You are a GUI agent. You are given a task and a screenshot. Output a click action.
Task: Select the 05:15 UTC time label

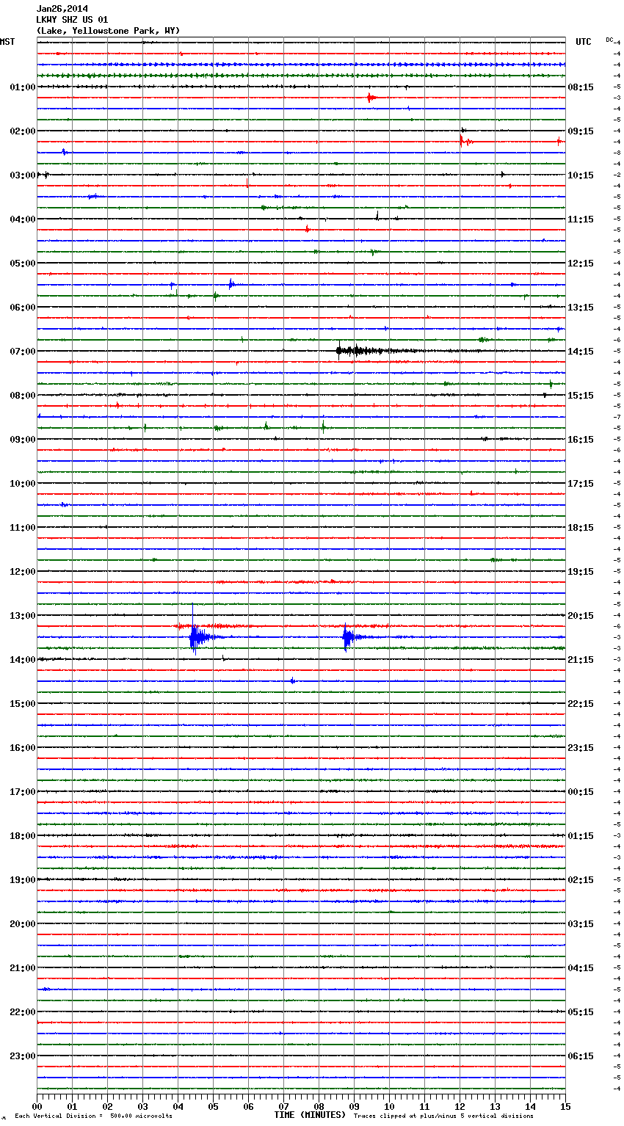tap(581, 1012)
